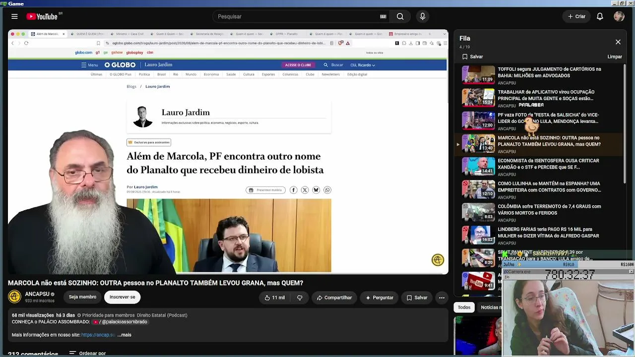Click the Presentear matéria gift button
635x357 pixels.
pyautogui.click(x=266, y=190)
